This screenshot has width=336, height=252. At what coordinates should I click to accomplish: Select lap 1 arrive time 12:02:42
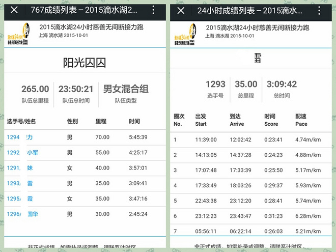240,139
